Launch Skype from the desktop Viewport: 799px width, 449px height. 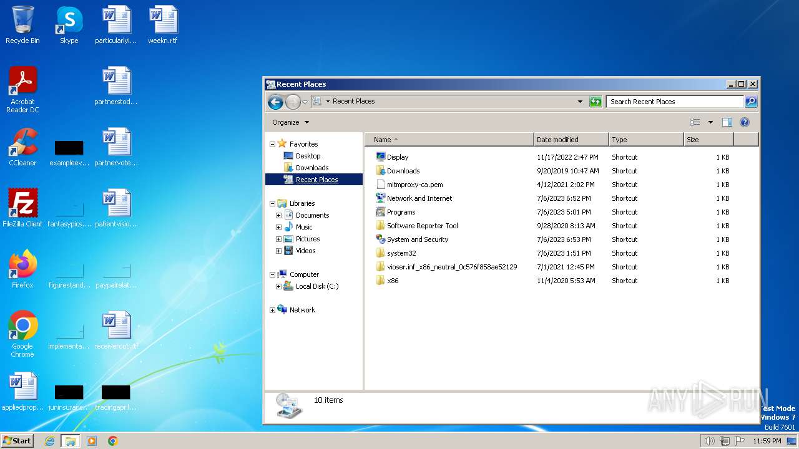(69, 25)
